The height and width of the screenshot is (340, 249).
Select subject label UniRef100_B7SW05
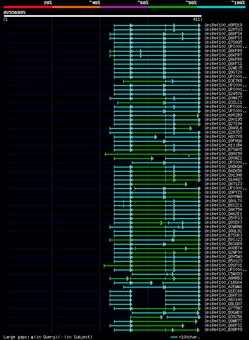tap(223, 150)
